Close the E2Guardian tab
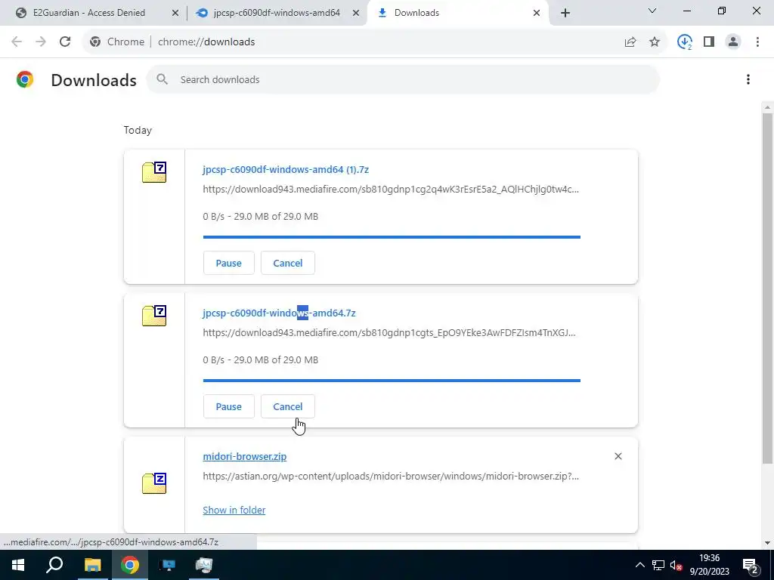774x580 pixels. point(175,13)
